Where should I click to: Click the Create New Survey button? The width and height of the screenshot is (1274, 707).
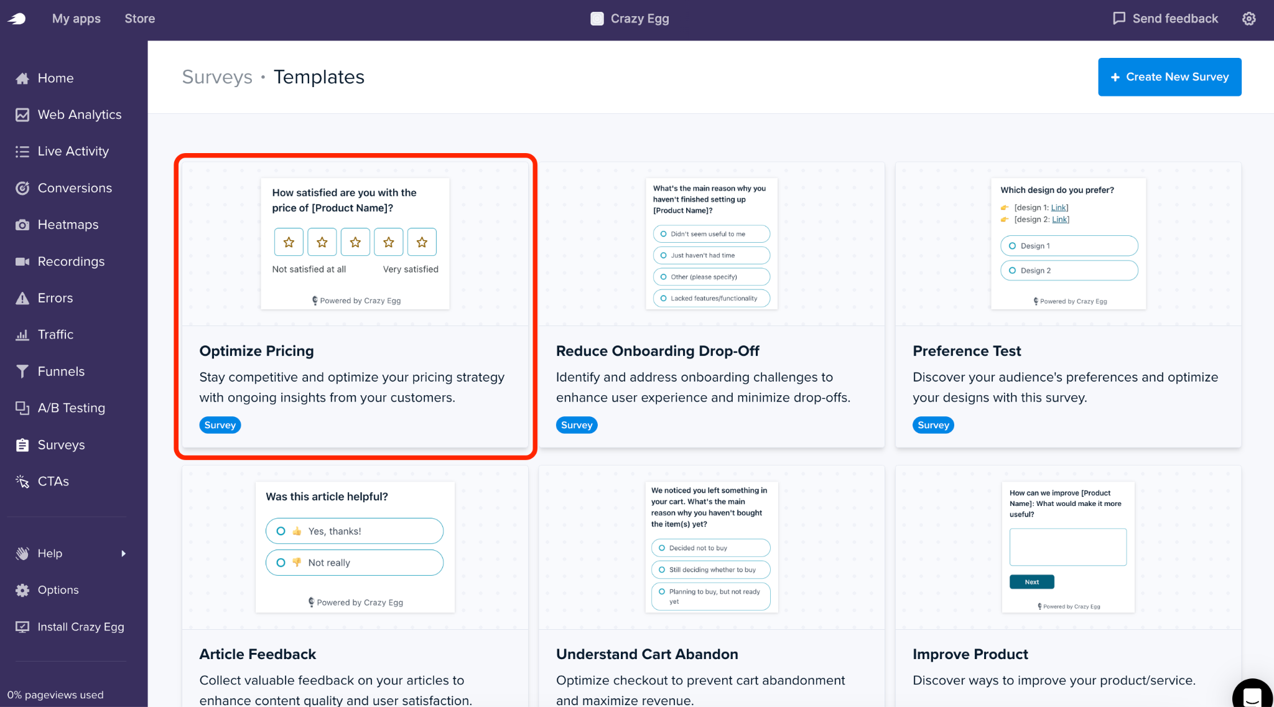click(1169, 77)
